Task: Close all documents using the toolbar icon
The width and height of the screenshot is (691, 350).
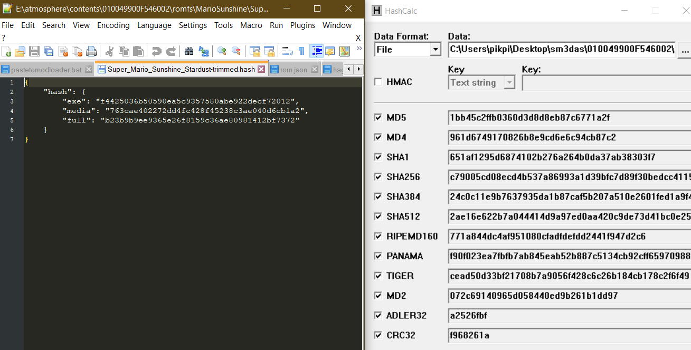Action: [x=77, y=51]
